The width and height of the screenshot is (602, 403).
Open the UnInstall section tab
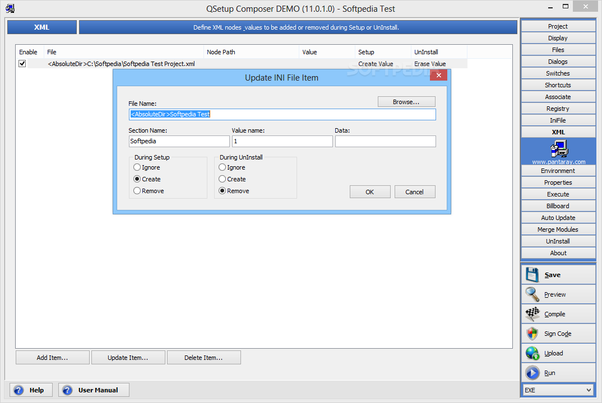[x=558, y=241]
